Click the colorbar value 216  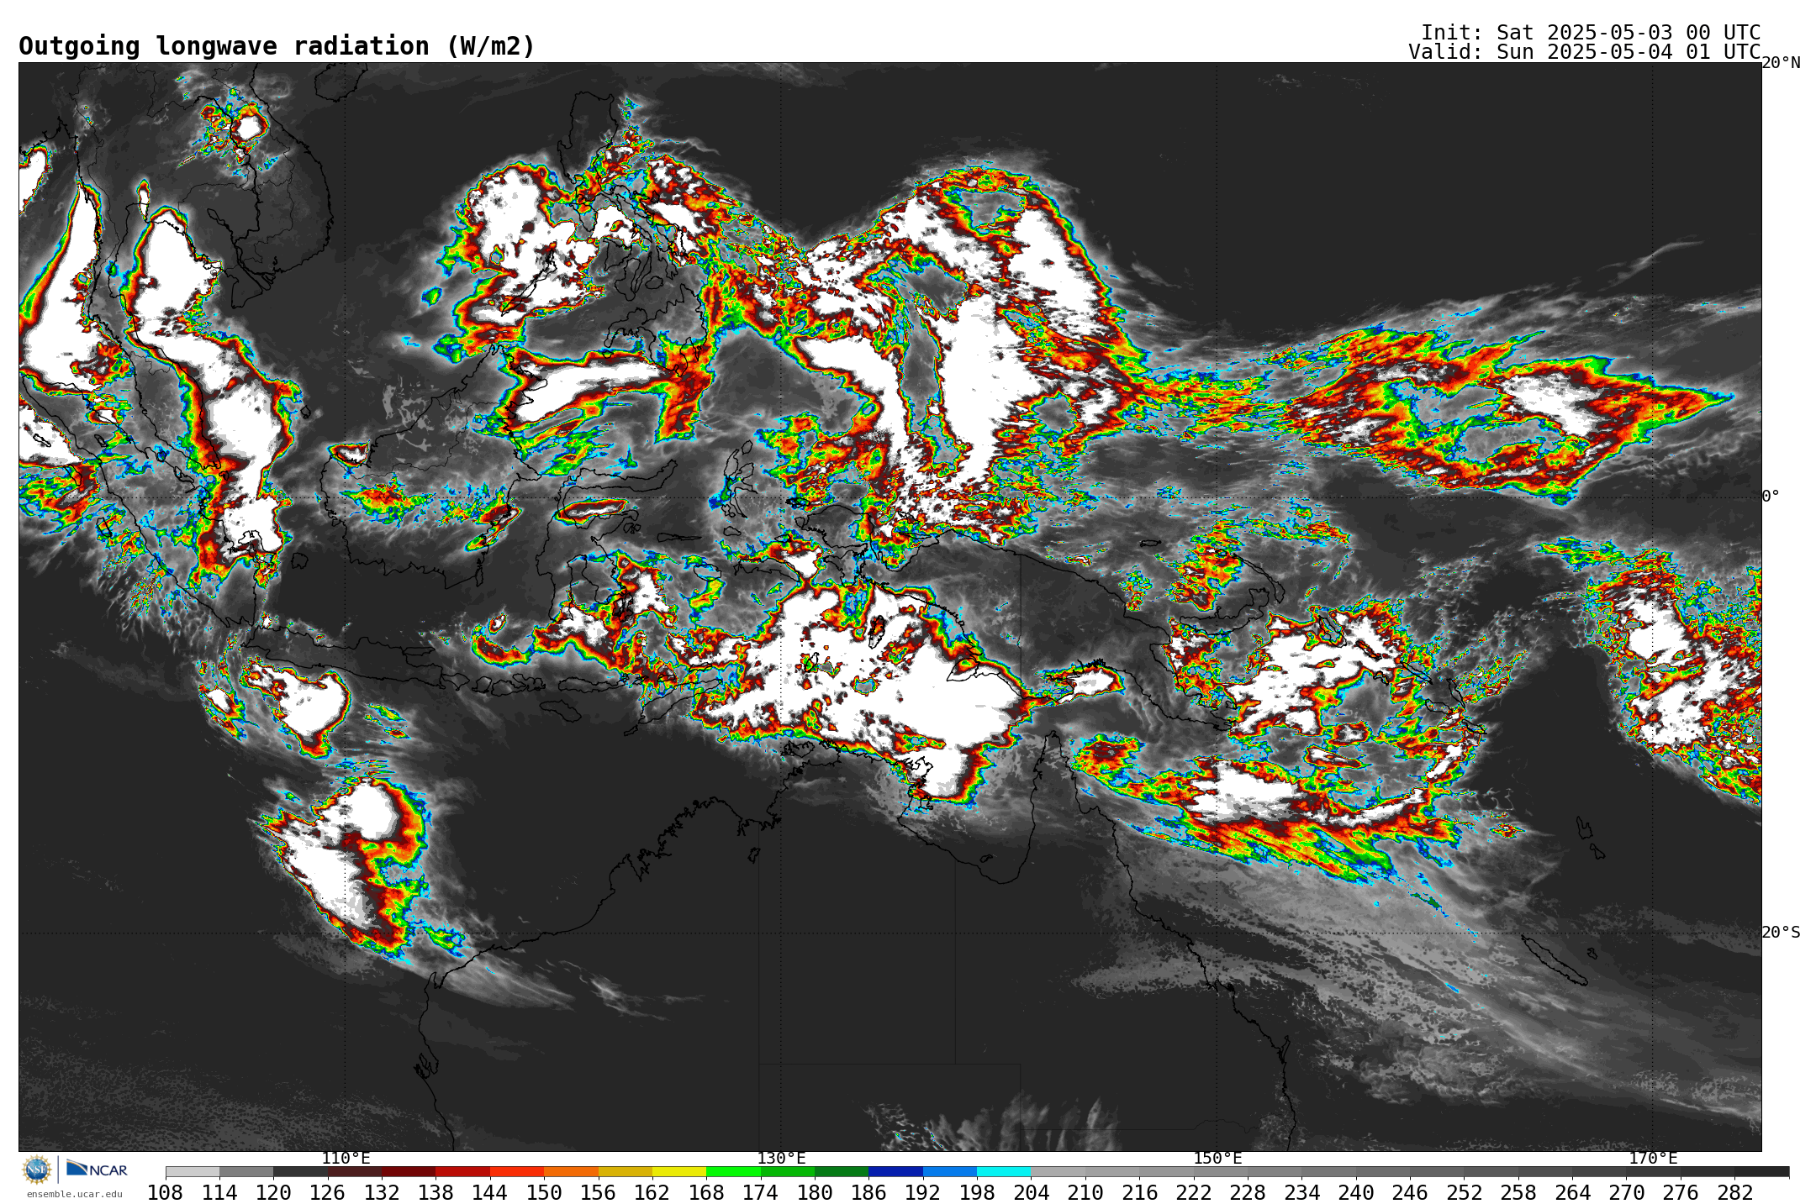(x=1139, y=1193)
